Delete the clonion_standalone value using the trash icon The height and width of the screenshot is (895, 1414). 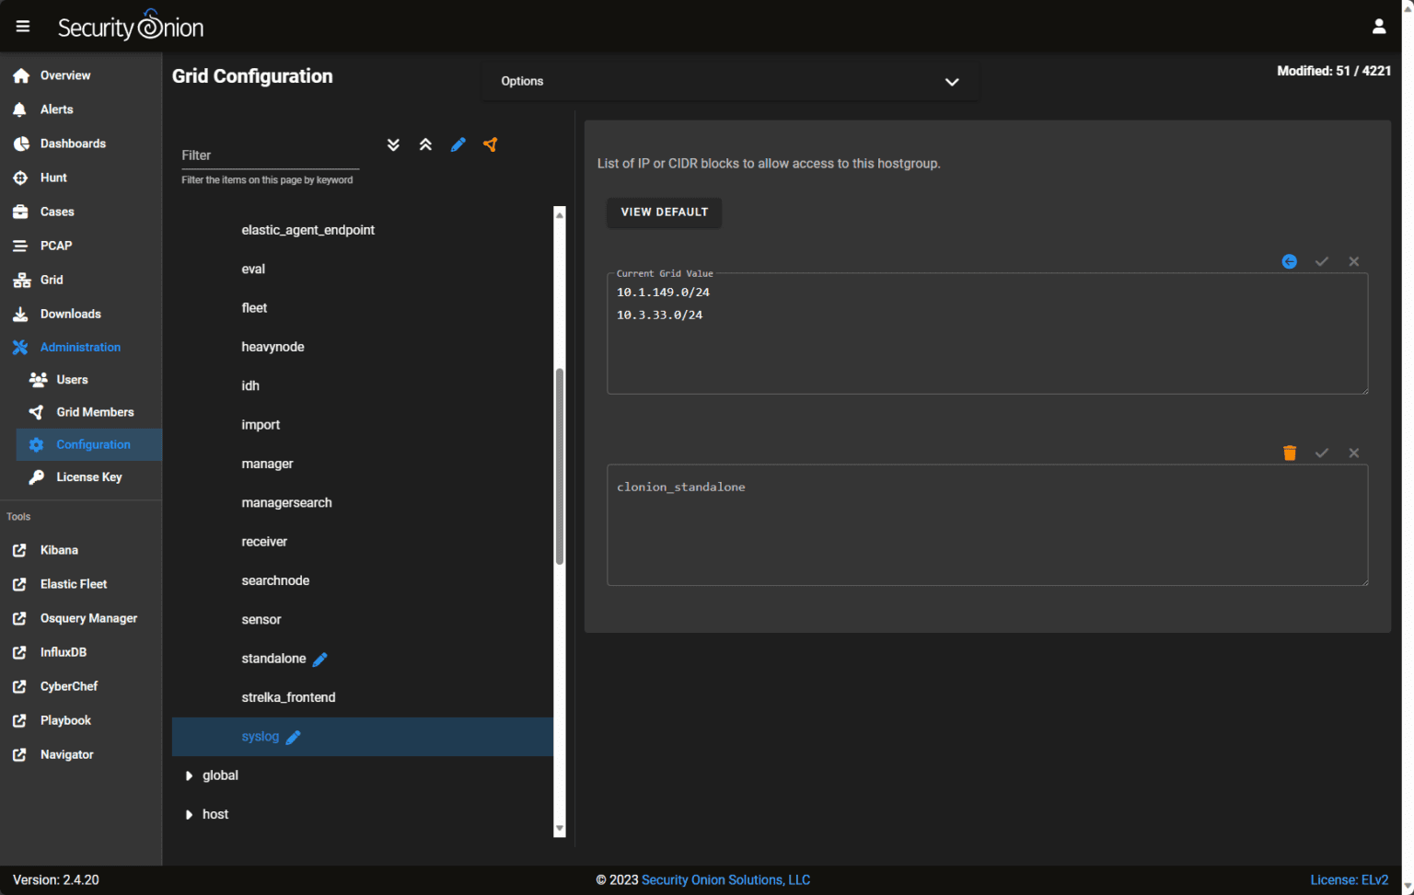pos(1289,453)
